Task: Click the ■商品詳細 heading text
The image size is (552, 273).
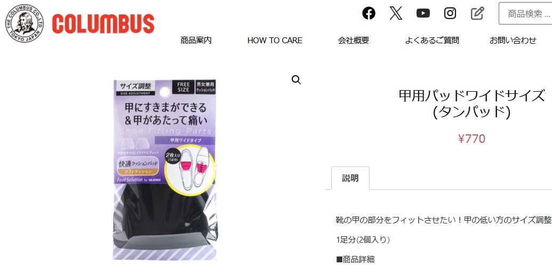Action: 355,260
